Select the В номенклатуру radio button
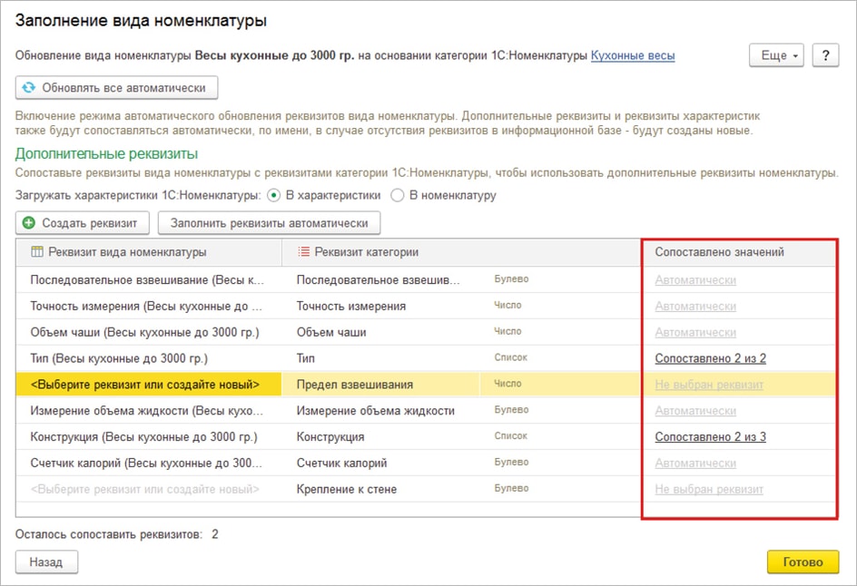 click(x=398, y=195)
